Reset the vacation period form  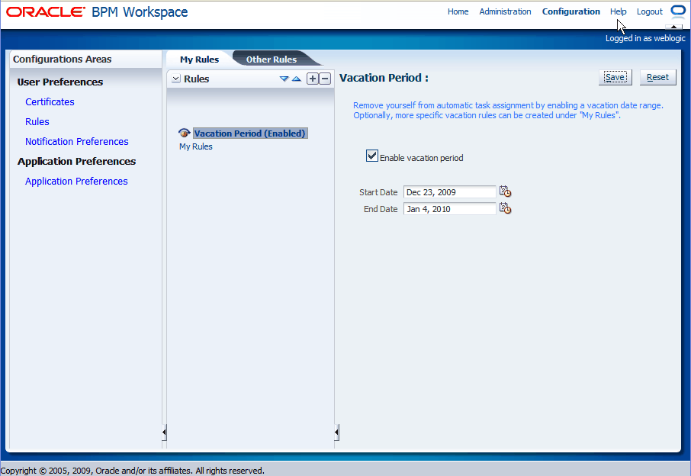pyautogui.click(x=657, y=78)
